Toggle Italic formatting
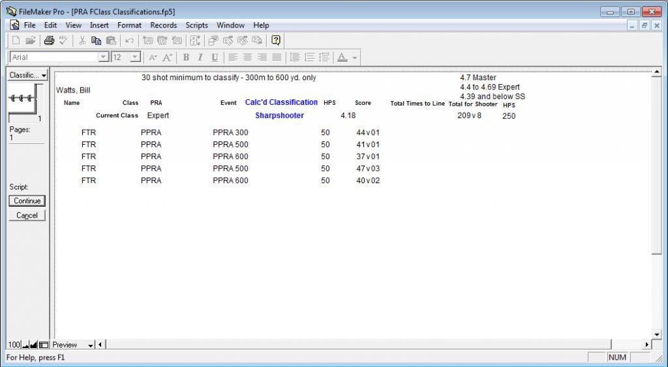The image size is (668, 367). tap(200, 57)
